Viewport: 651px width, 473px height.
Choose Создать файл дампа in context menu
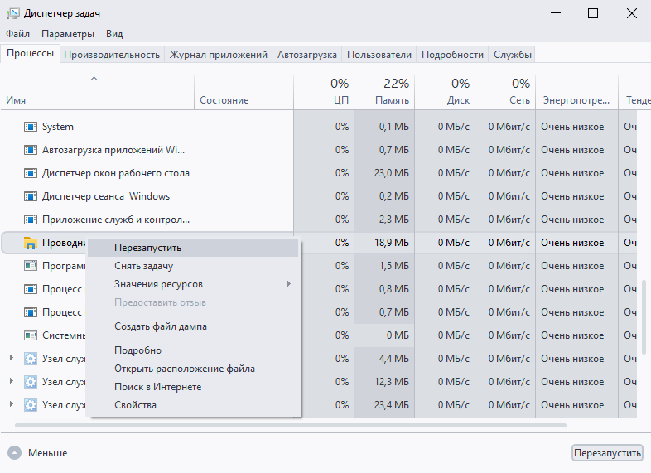tap(193, 327)
